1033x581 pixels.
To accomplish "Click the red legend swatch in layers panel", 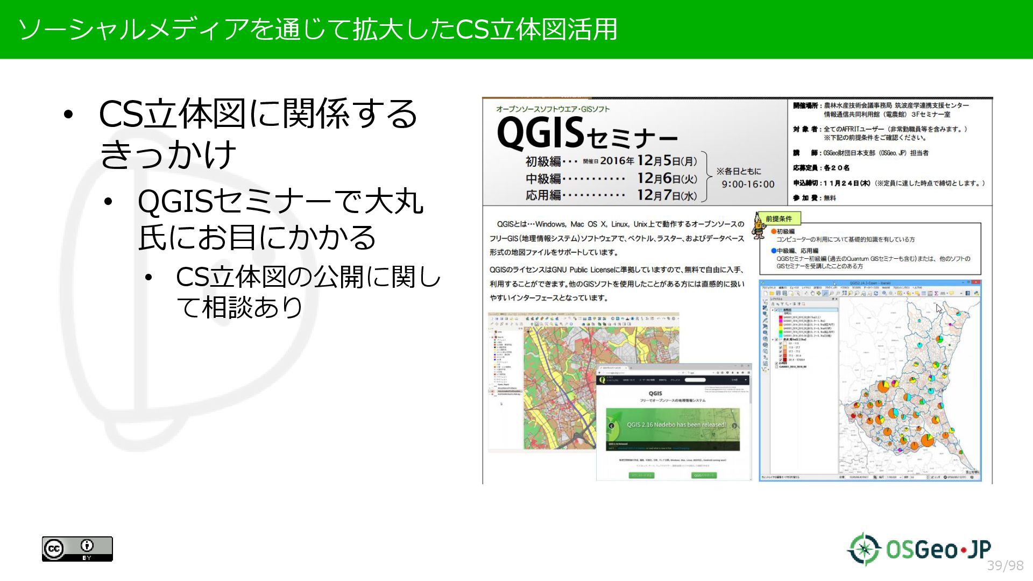I will 781,317.
